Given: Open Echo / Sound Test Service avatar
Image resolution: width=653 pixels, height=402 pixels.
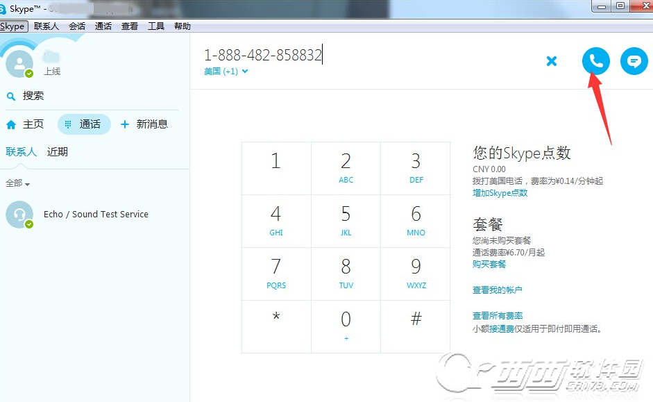Looking at the screenshot, I should (x=19, y=214).
